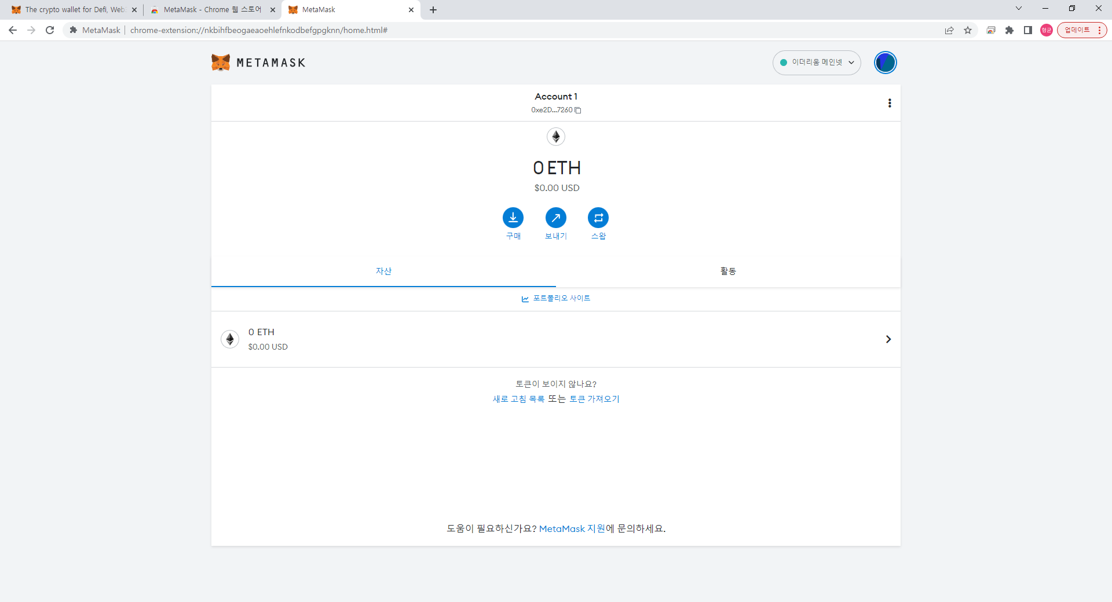Bookmark this page with star icon

click(x=968, y=30)
